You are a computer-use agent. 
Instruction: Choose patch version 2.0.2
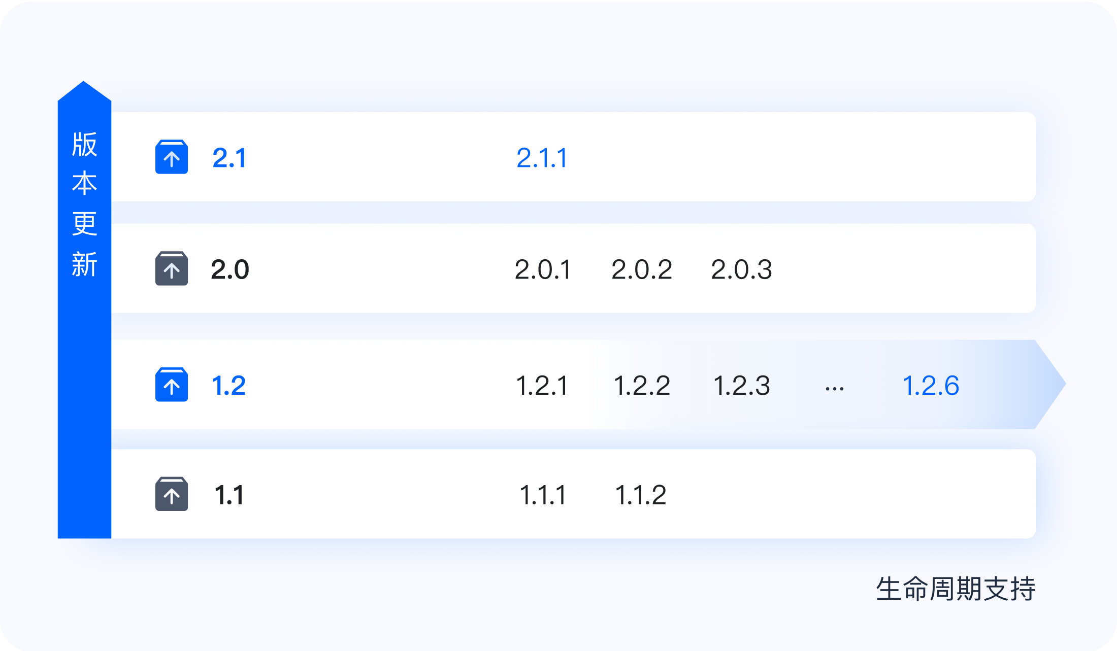(x=642, y=269)
